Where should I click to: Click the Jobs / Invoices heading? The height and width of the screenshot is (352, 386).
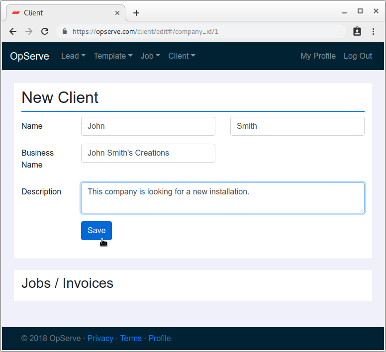68,283
